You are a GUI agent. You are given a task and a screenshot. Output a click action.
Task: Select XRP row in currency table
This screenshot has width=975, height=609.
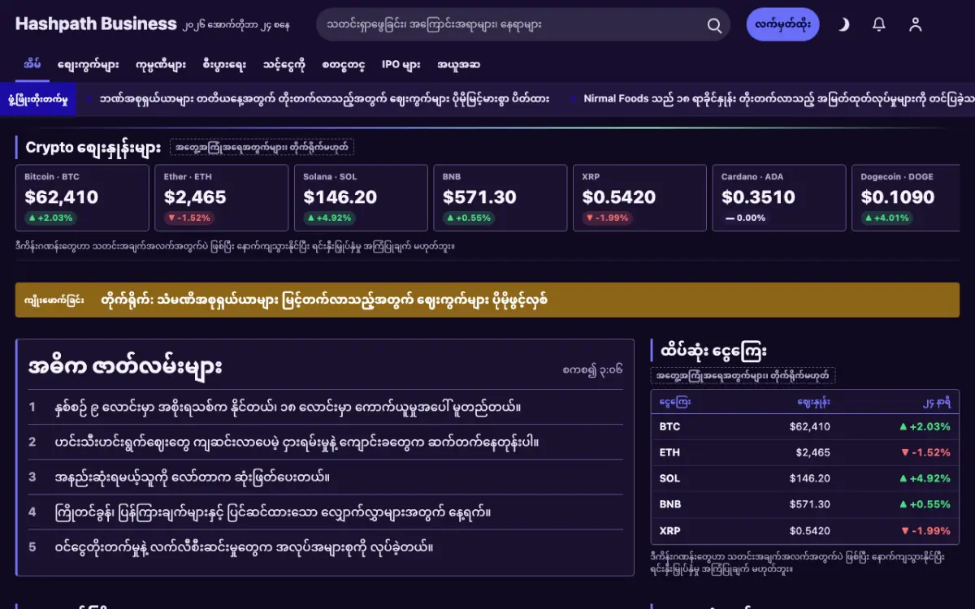[x=804, y=530]
